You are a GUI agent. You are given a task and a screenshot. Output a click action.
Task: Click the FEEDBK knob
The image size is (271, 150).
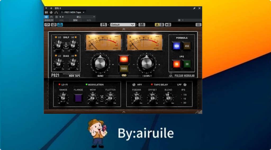[137, 98]
